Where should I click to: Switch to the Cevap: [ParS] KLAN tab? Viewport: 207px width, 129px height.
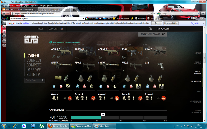coord(20,9)
